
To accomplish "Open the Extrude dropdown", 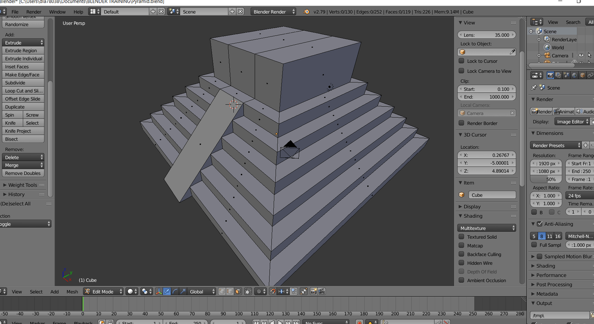I will (x=23, y=43).
